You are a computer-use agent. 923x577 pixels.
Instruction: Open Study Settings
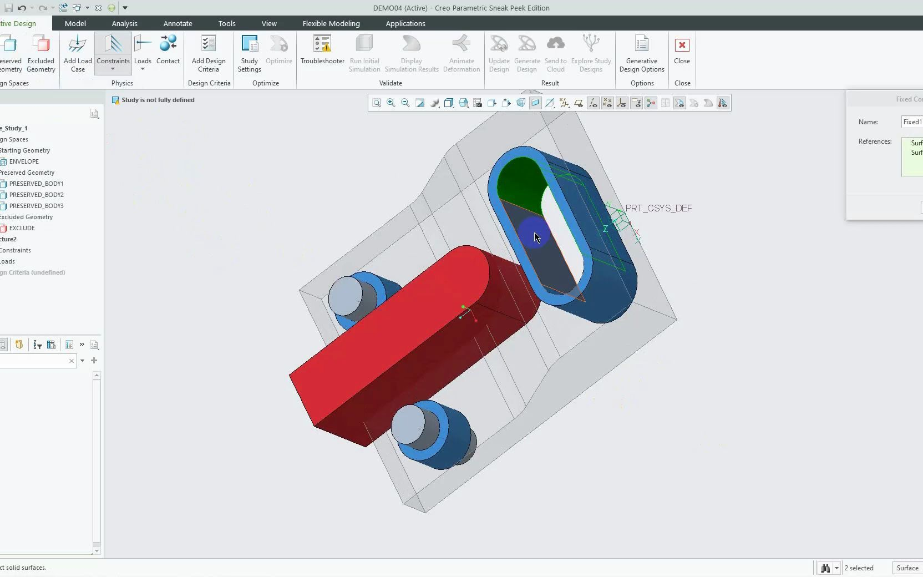(x=249, y=53)
